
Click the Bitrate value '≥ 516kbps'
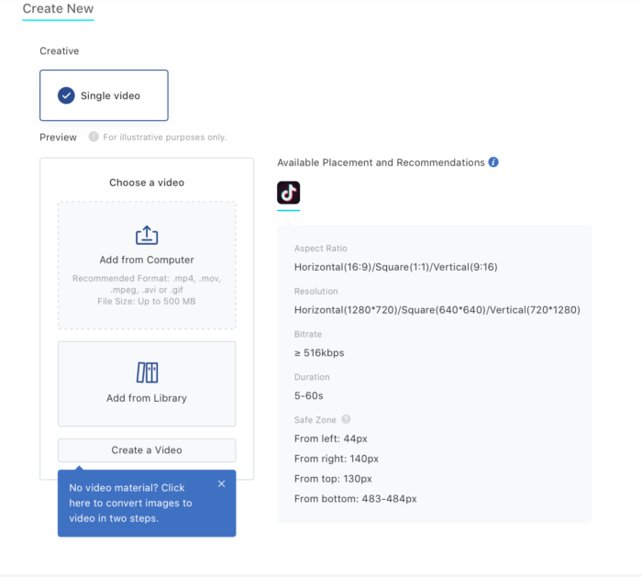tap(319, 352)
